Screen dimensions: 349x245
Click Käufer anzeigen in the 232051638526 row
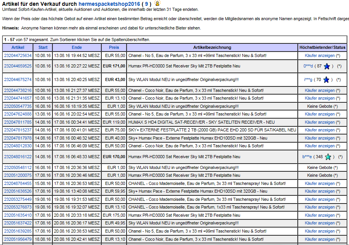pos(319,191)
